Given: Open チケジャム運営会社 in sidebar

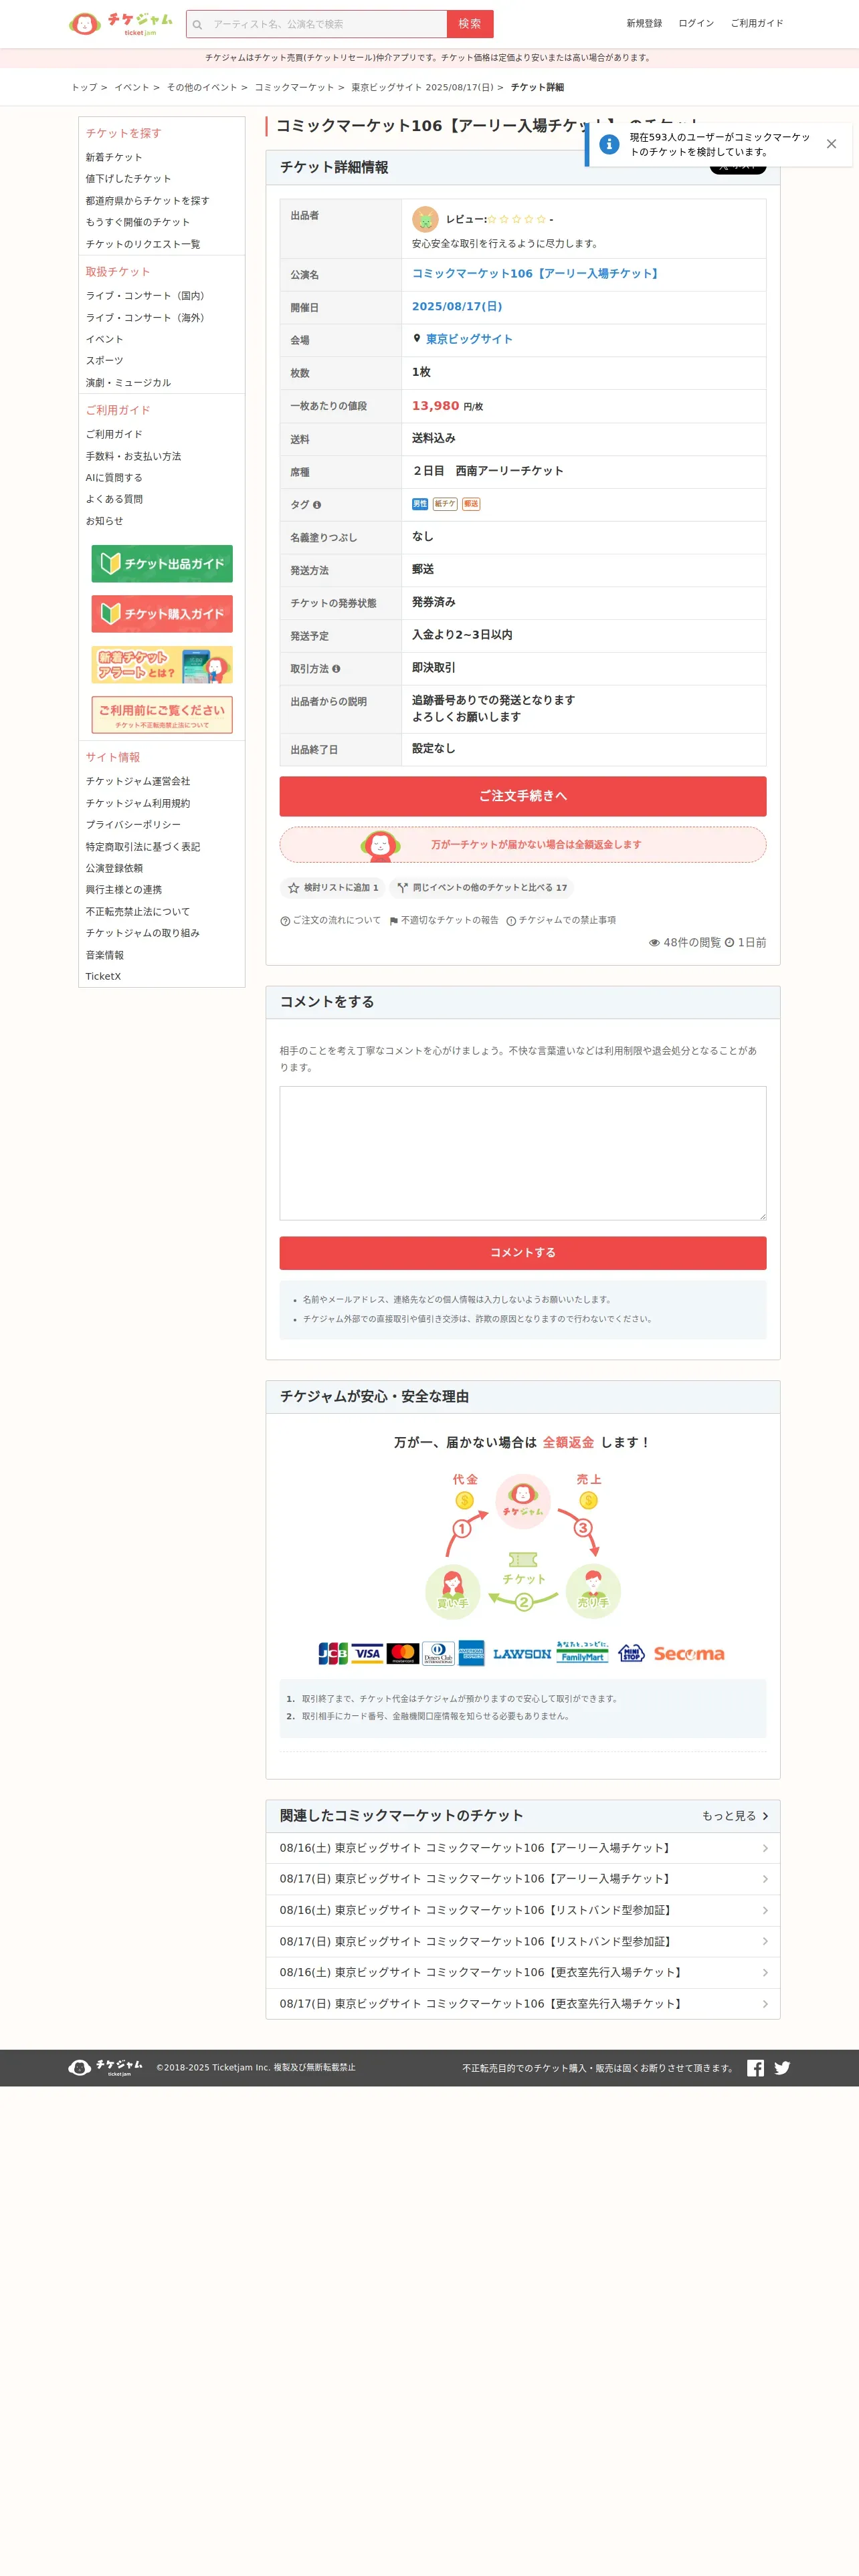Looking at the screenshot, I should point(138,782).
